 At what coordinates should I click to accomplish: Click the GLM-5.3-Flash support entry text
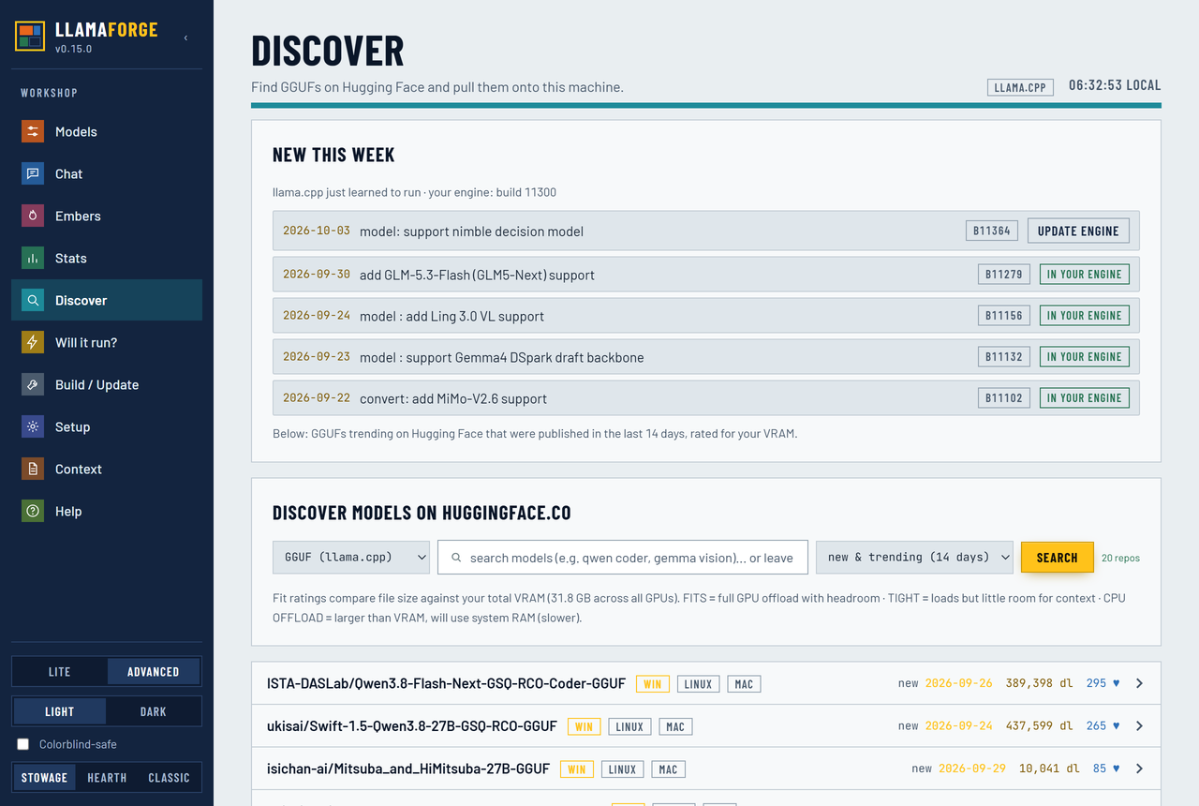[x=477, y=275]
